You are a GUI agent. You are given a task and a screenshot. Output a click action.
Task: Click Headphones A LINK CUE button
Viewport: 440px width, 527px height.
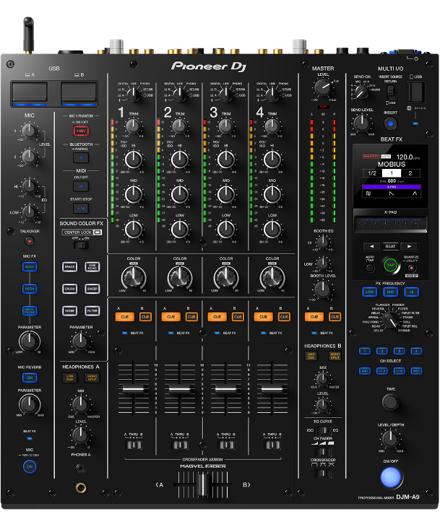pyautogui.click(x=69, y=378)
